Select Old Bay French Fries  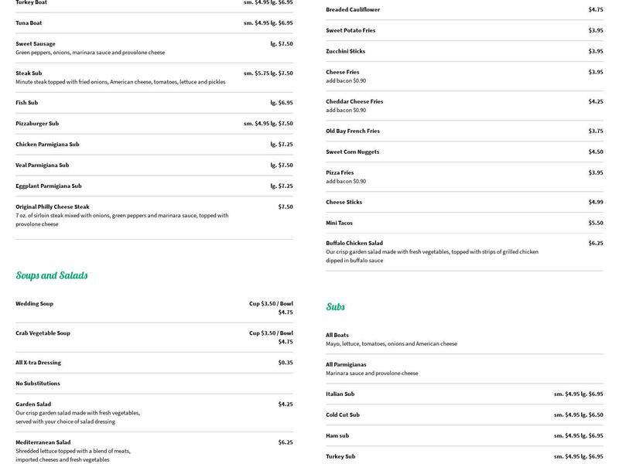coord(354,131)
